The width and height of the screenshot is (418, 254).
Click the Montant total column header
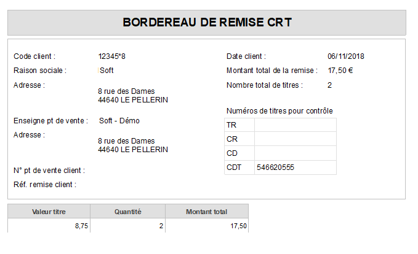click(x=207, y=212)
